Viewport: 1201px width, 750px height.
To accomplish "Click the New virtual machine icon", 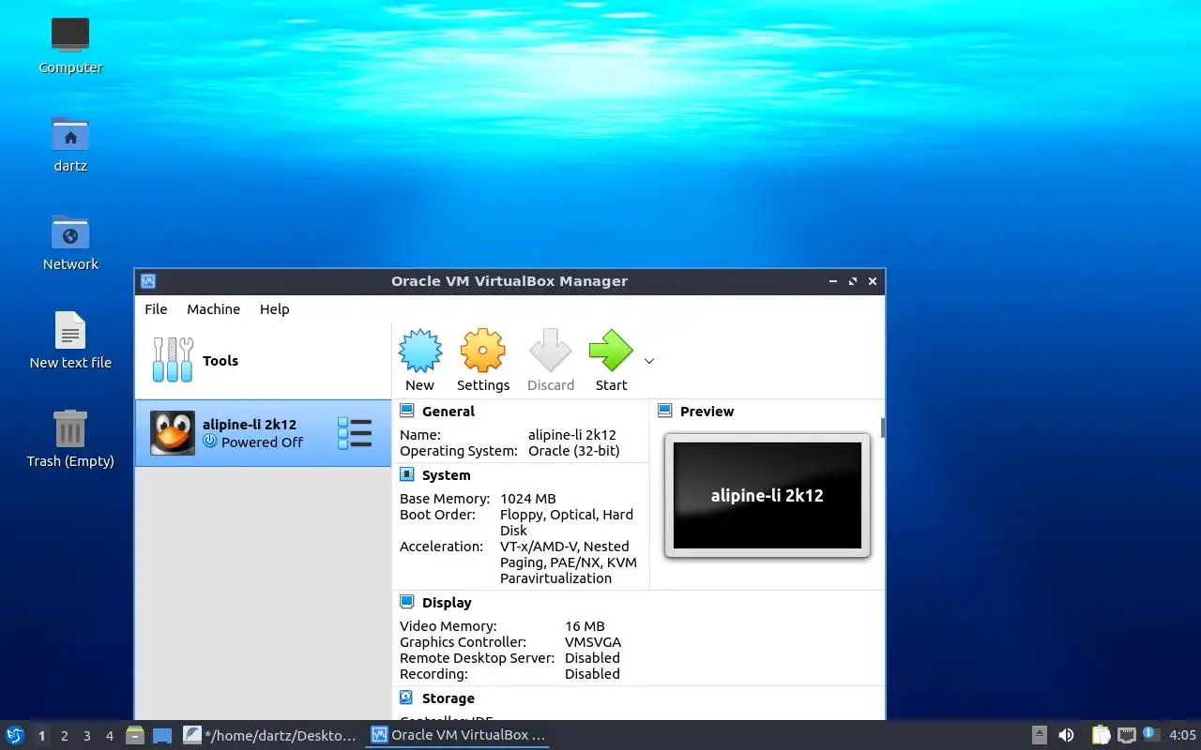I will click(419, 352).
